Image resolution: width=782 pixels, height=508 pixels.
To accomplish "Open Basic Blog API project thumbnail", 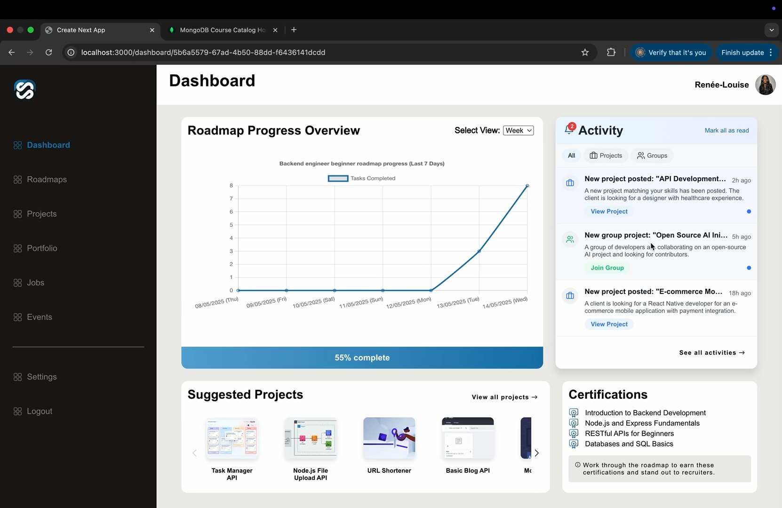I will point(468,438).
